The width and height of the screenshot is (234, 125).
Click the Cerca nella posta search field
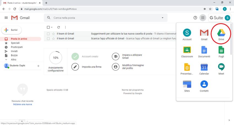pos(105,18)
